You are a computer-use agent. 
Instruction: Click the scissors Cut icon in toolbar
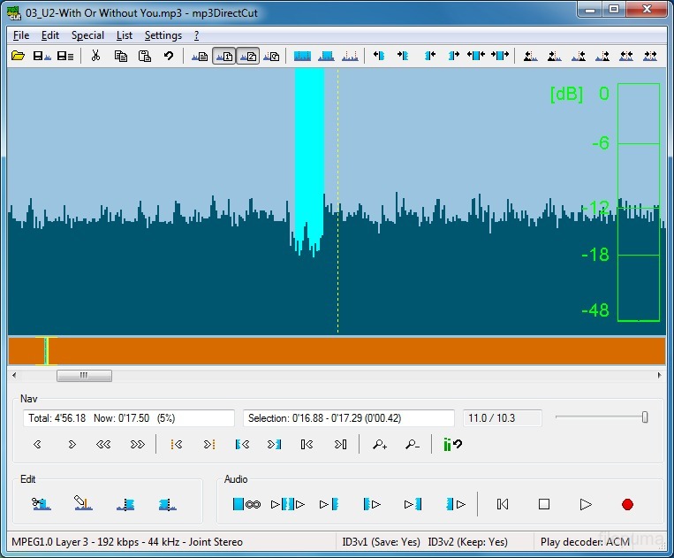coord(95,56)
